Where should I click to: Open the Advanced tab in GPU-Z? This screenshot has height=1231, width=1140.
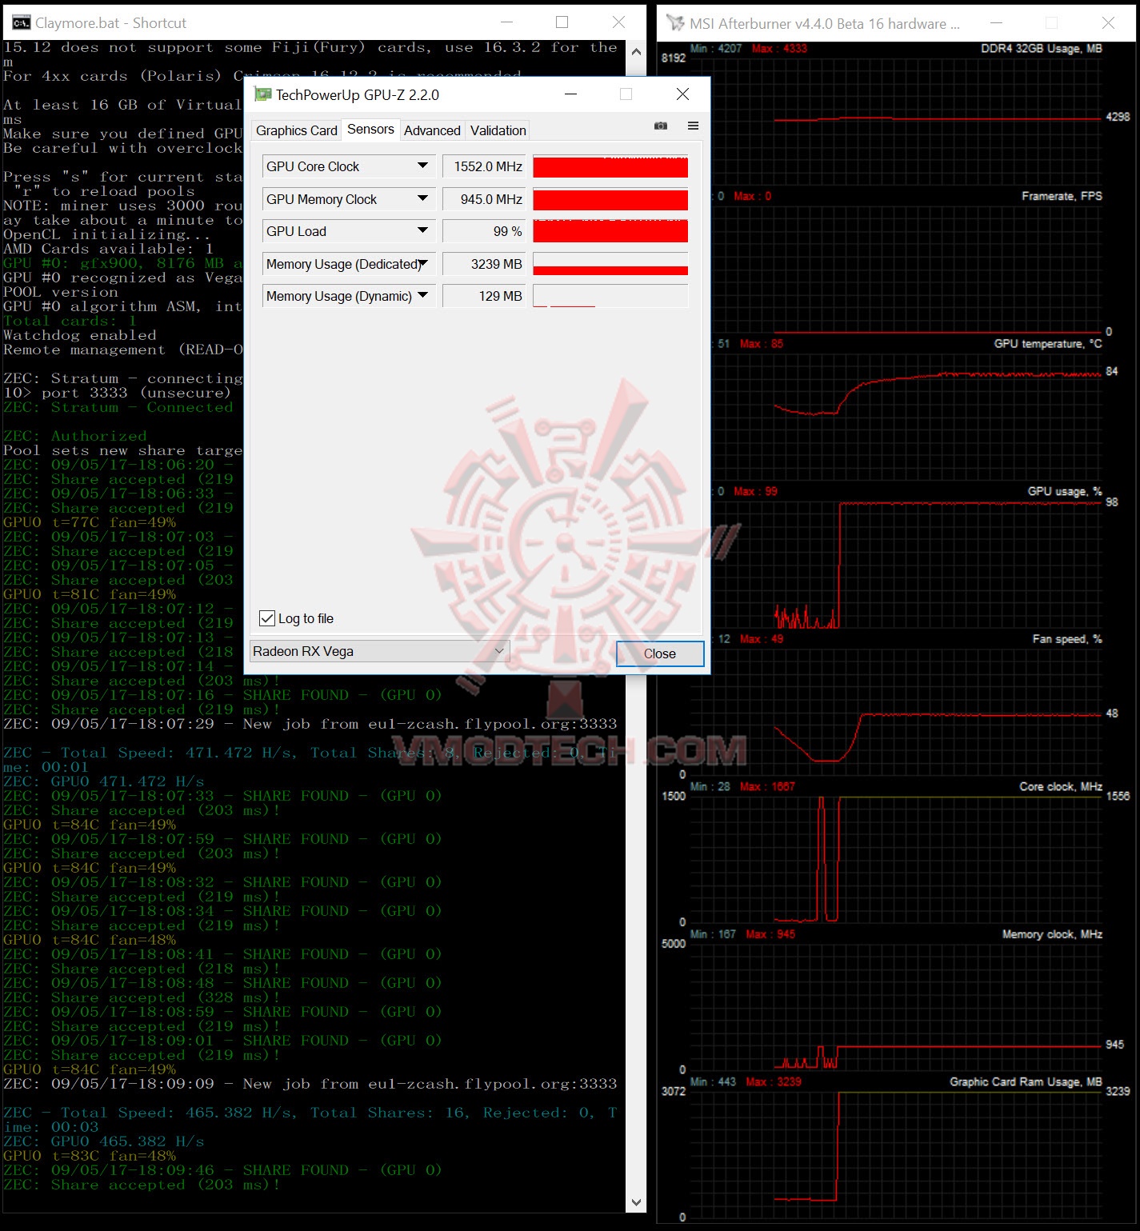(x=432, y=130)
